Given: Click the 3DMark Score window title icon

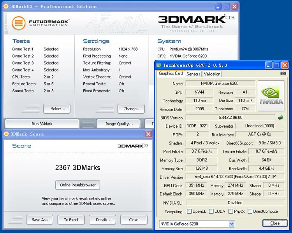Looking at the screenshot, I should pyautogui.click(x=6, y=134).
